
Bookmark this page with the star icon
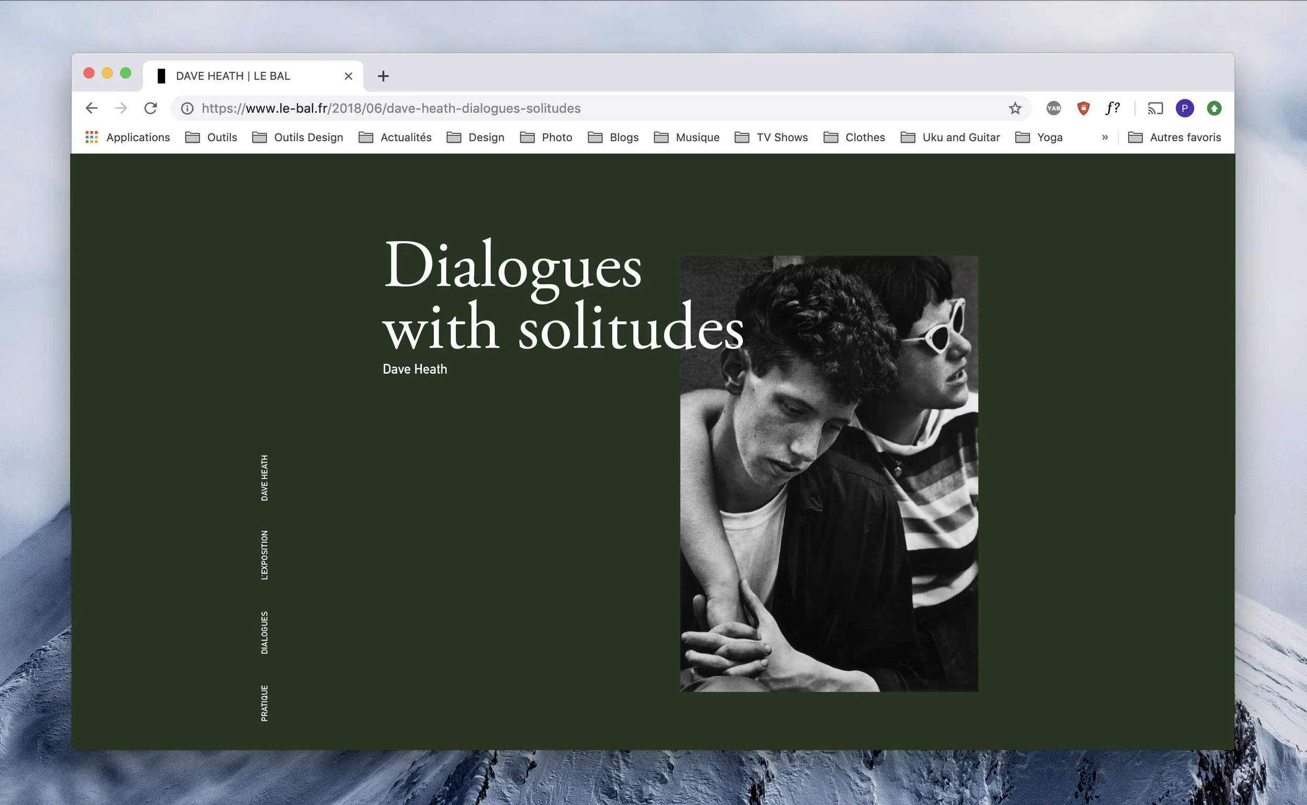tap(1015, 109)
